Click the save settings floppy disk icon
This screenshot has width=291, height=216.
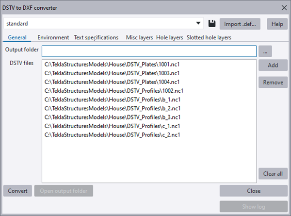(x=212, y=23)
